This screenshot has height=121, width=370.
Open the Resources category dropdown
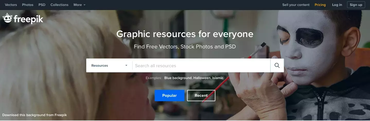tap(109, 65)
